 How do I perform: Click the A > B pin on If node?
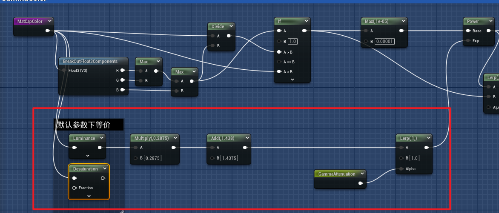[279, 52]
